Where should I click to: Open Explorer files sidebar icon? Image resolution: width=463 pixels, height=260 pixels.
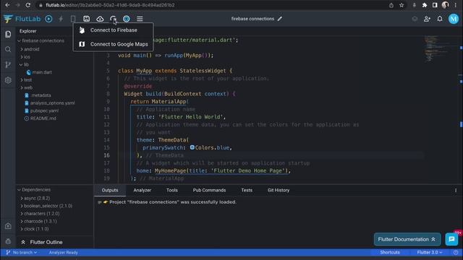pos(8,34)
